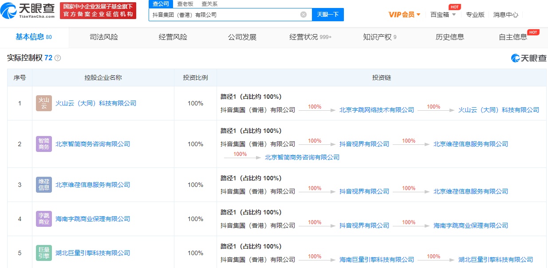The image size is (548, 268).
Task: Expand the 百宝箱 dropdown arrow
Action: pyautogui.click(x=454, y=15)
